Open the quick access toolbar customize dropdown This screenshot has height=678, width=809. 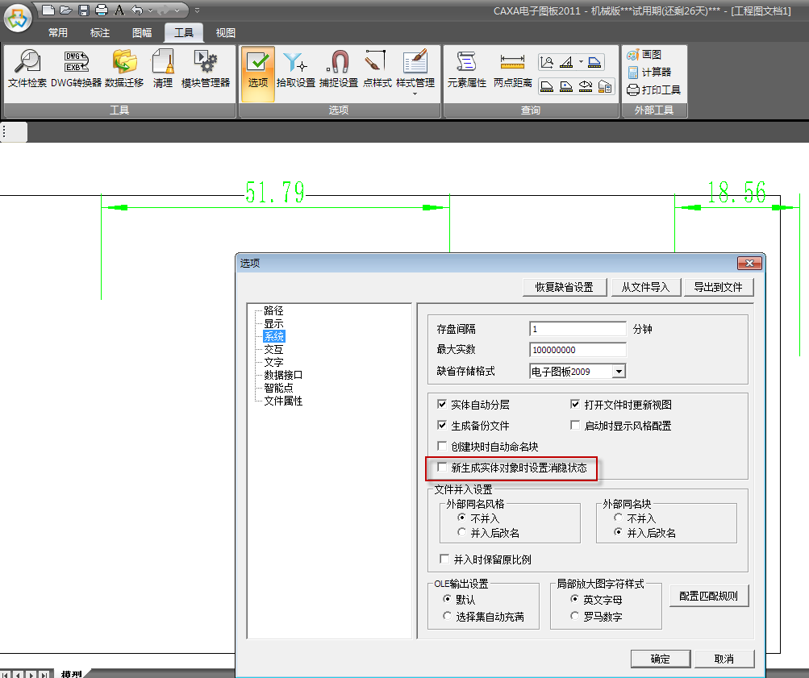click(x=198, y=10)
